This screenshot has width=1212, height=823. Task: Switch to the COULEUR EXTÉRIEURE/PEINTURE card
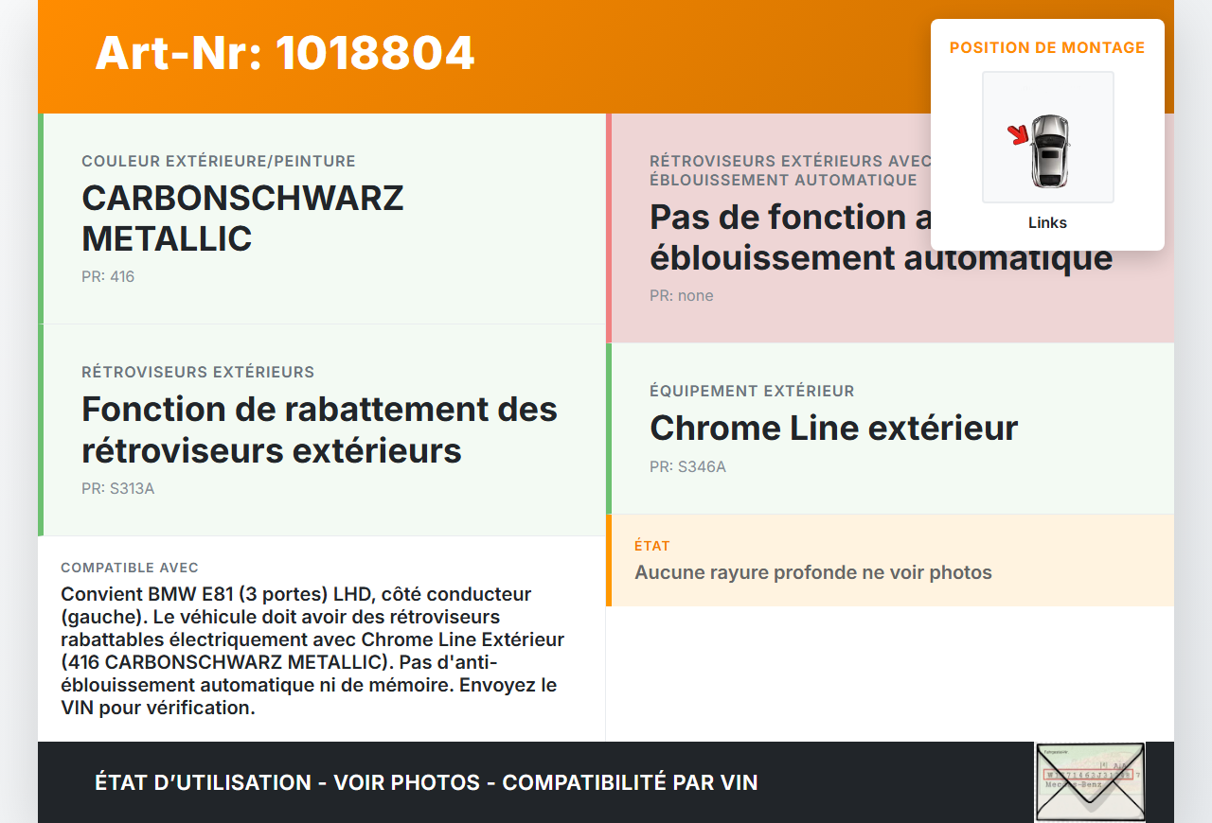pos(219,162)
